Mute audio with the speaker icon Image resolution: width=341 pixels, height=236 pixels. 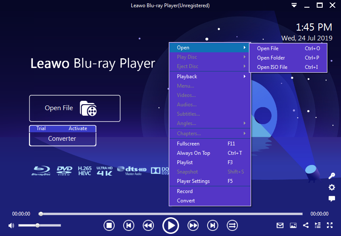pos(11,226)
